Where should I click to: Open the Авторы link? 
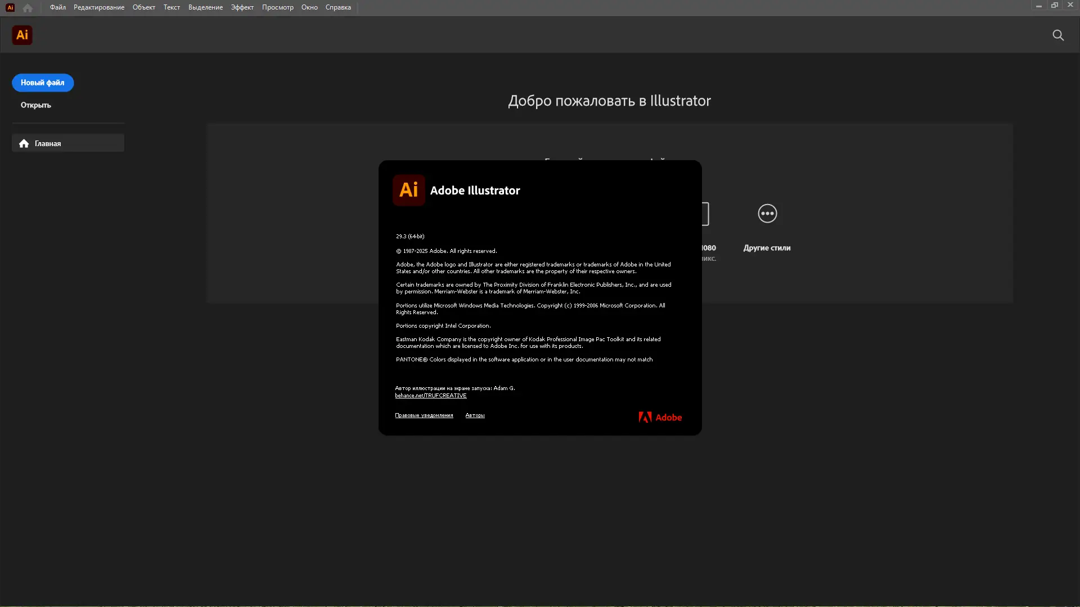point(475,415)
